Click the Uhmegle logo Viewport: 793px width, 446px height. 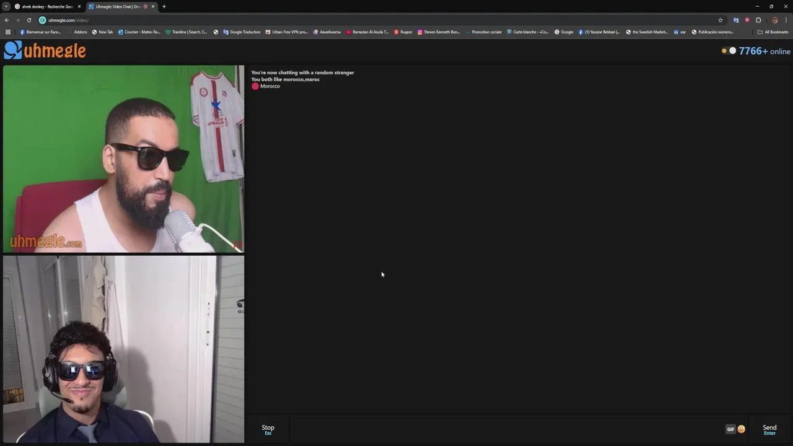click(45, 51)
